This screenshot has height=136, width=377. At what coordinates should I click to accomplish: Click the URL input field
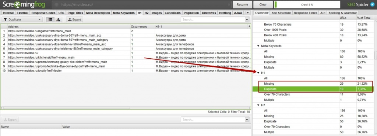point(142,4)
